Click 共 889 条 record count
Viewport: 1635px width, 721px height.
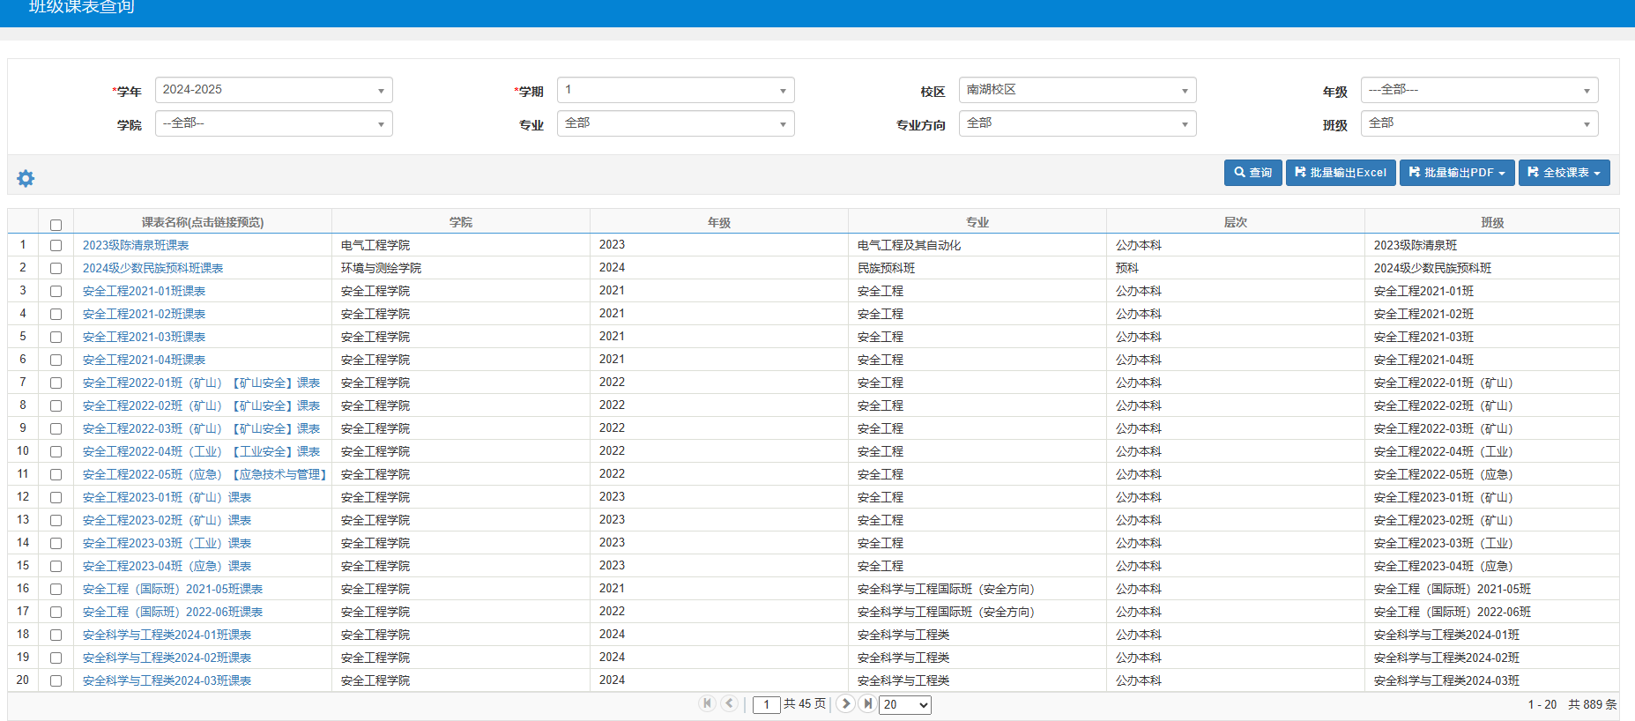(1593, 704)
